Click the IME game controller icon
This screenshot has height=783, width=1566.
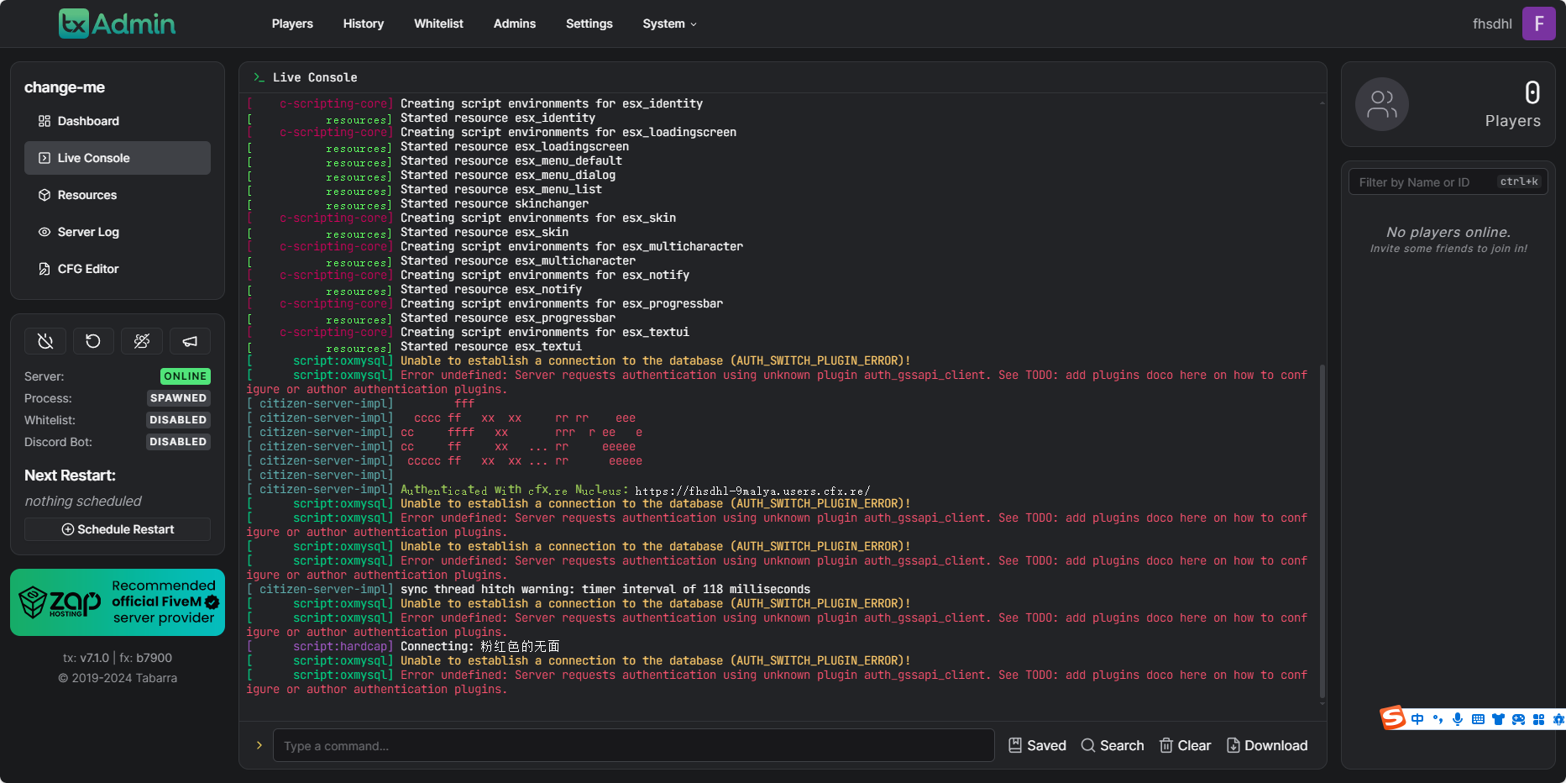[x=1518, y=719]
